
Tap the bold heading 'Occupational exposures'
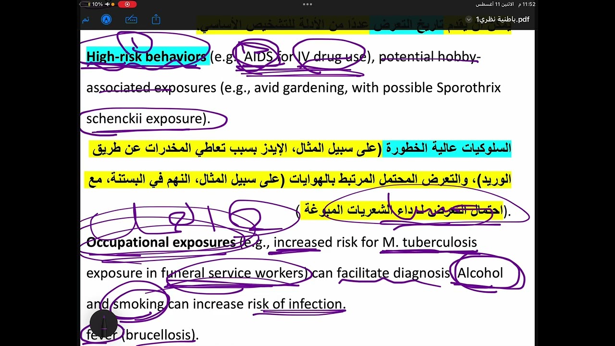[161, 242]
